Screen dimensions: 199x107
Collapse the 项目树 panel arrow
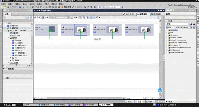(x=32, y=10)
